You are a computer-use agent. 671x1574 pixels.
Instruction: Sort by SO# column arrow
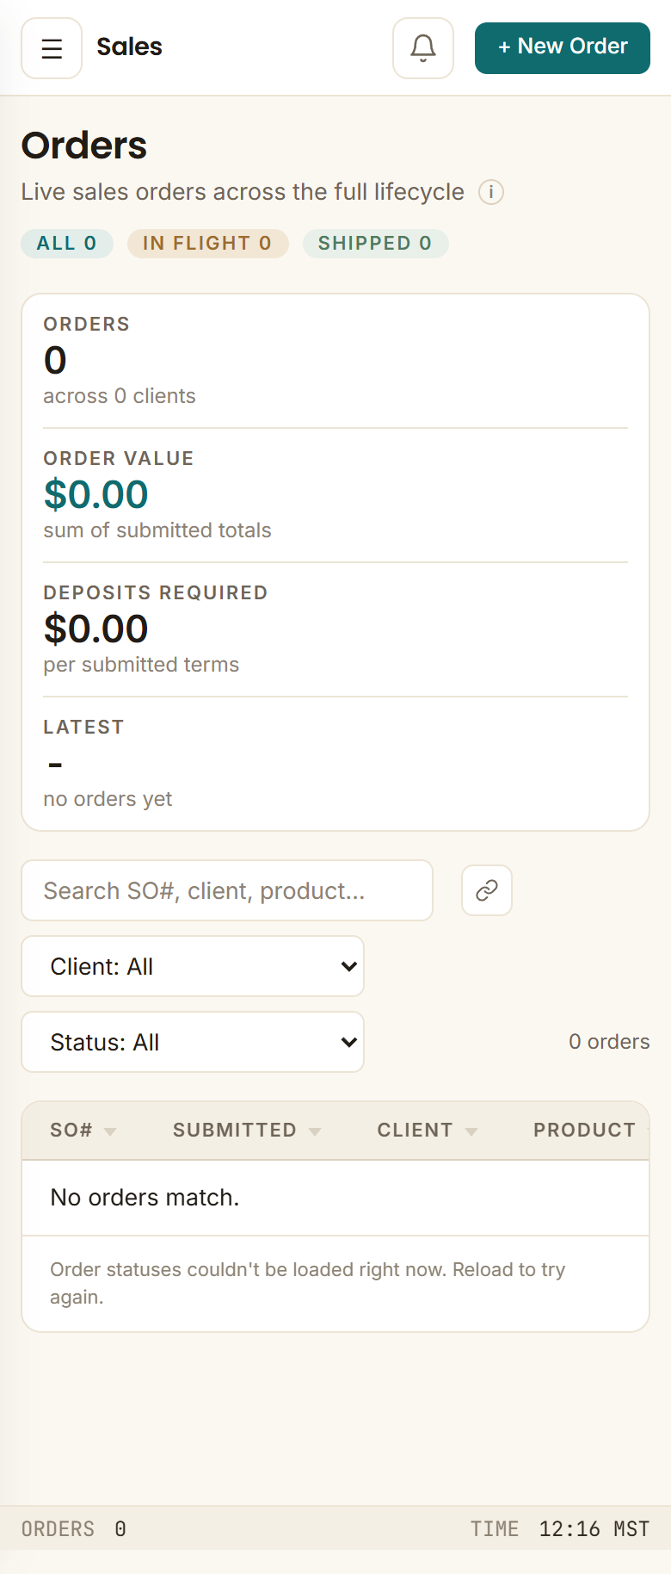(x=110, y=1131)
